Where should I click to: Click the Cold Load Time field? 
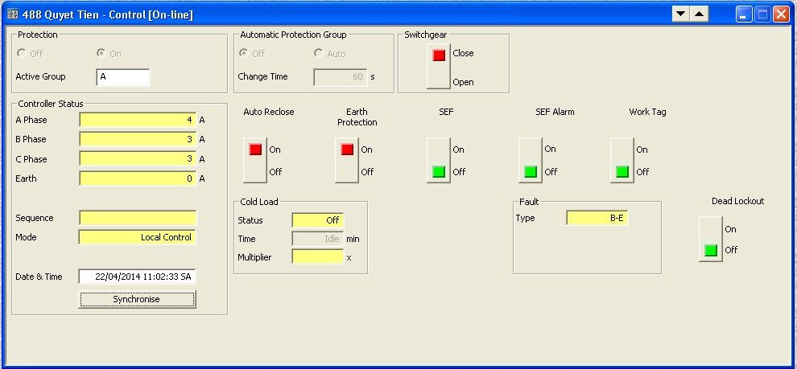coord(318,239)
